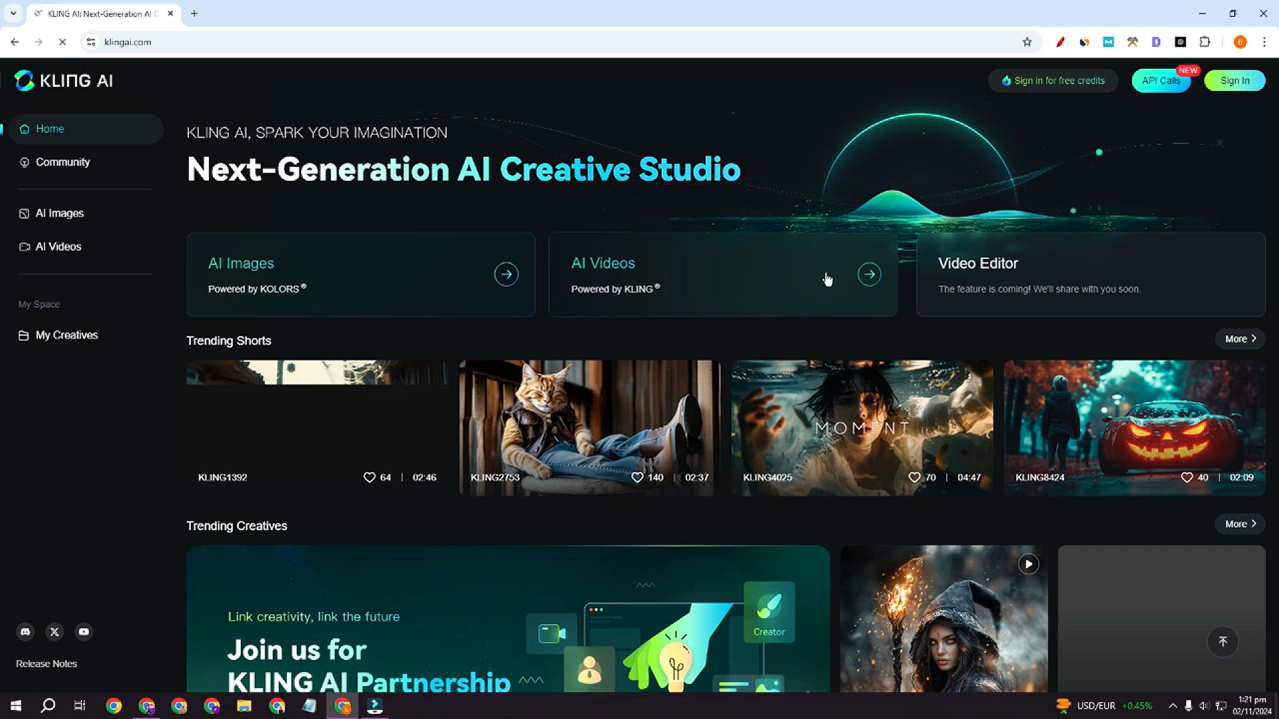This screenshot has height=719, width=1279.
Task: Open Release Notes link
Action: click(x=47, y=664)
